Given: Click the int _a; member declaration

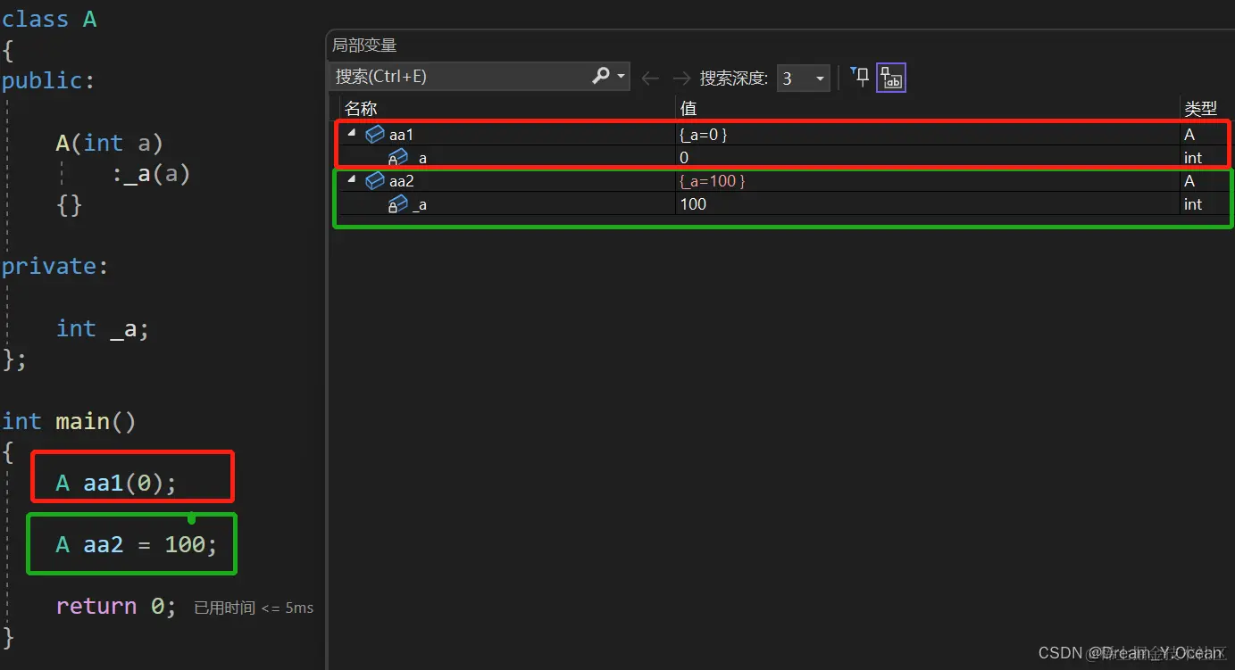Looking at the screenshot, I should pyautogui.click(x=103, y=328).
